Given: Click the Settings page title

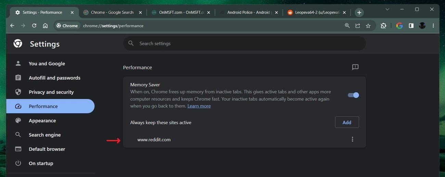Looking at the screenshot, I should coord(44,44).
